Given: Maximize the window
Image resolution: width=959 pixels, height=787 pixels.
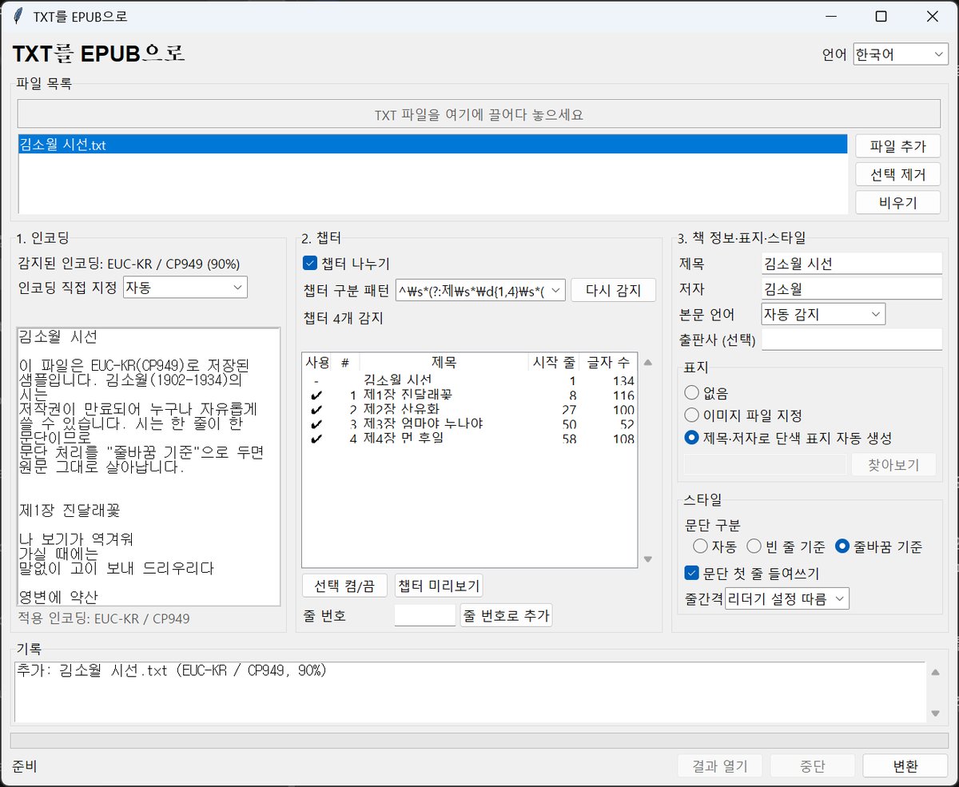Looking at the screenshot, I should (x=881, y=16).
